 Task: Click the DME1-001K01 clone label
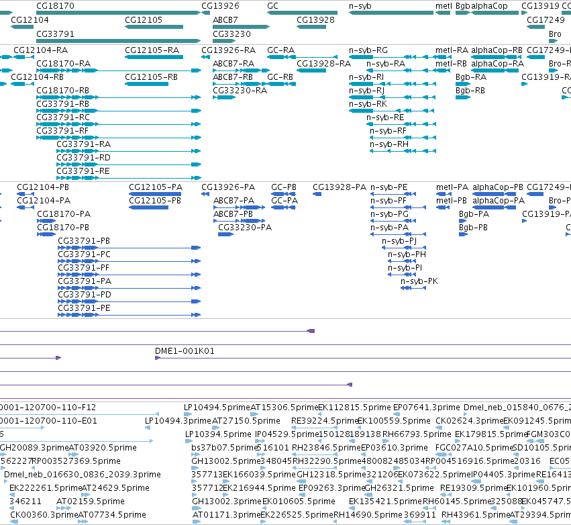pyautogui.click(x=185, y=351)
